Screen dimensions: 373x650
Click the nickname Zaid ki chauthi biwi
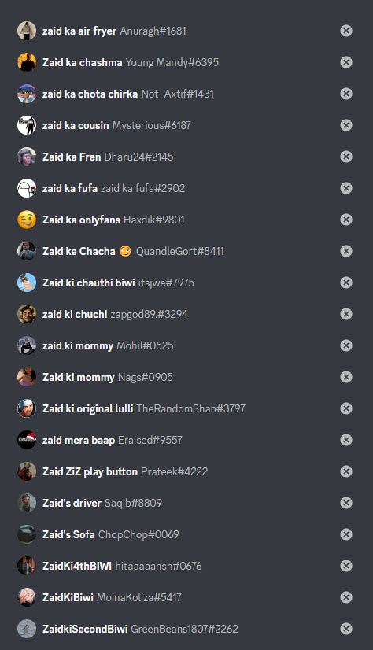click(x=89, y=283)
